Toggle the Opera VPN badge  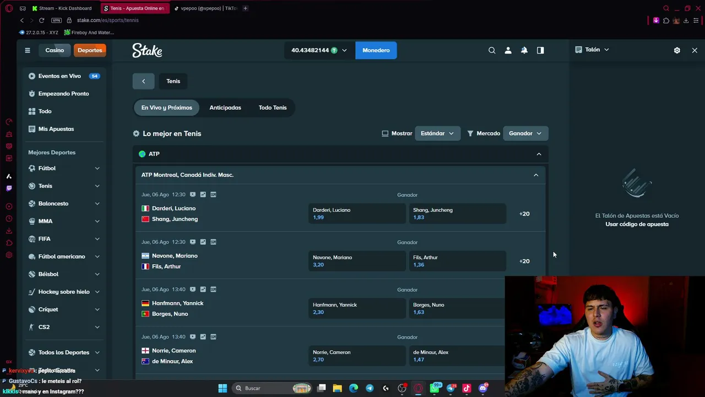tap(56, 20)
